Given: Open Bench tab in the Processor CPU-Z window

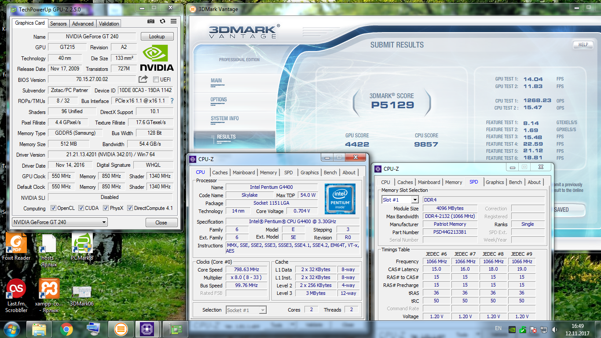Looking at the screenshot, I should point(330,173).
